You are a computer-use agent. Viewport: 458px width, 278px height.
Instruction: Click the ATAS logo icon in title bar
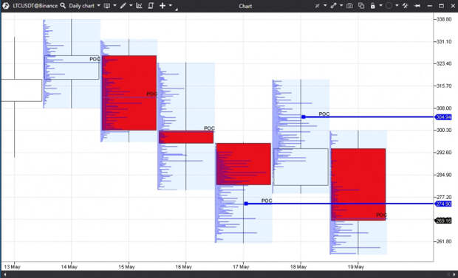[5, 6]
